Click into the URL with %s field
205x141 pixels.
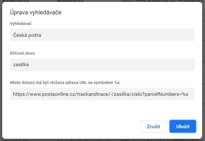coord(102,94)
